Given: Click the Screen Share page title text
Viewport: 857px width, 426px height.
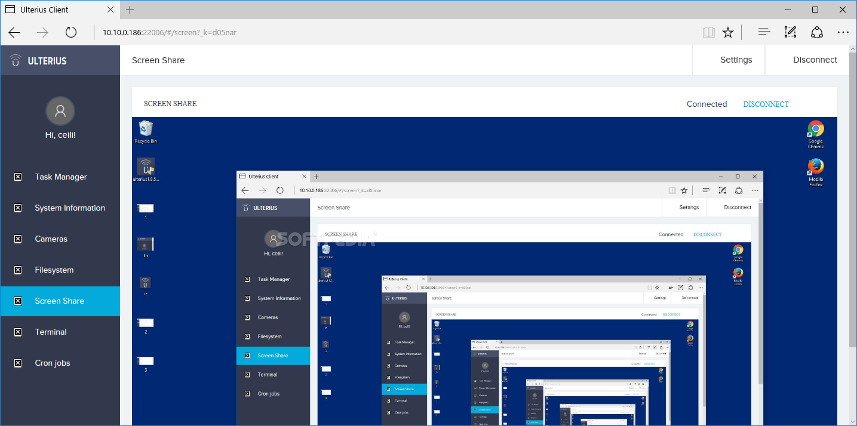Looking at the screenshot, I should pos(158,60).
